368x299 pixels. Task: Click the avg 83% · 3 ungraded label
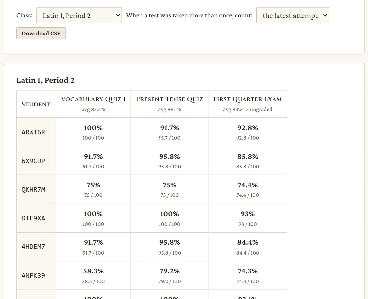point(248,109)
